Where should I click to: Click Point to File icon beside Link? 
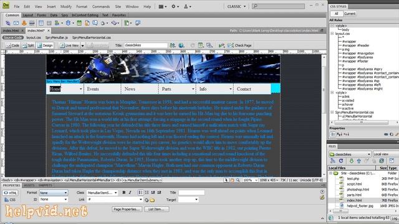pos(147,200)
